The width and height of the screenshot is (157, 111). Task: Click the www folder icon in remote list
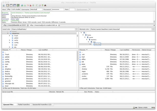coord(80,64)
